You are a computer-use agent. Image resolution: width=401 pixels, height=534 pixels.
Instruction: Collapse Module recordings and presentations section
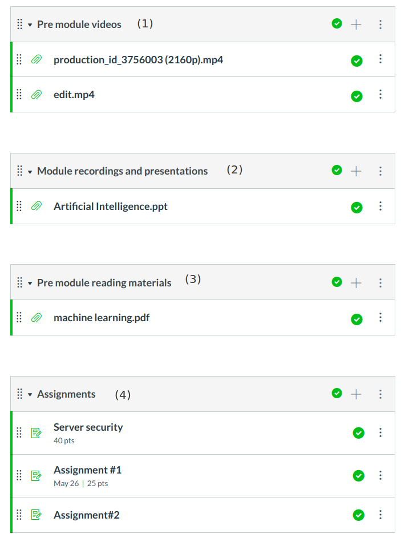[30, 172]
